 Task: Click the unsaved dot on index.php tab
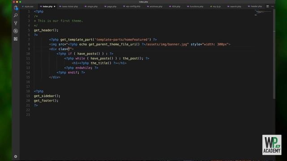pos(55,6)
